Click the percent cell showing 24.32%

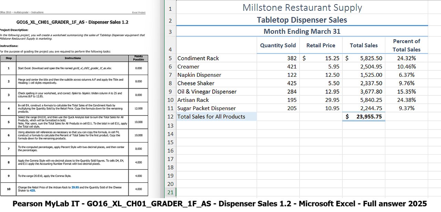[x=407, y=58]
